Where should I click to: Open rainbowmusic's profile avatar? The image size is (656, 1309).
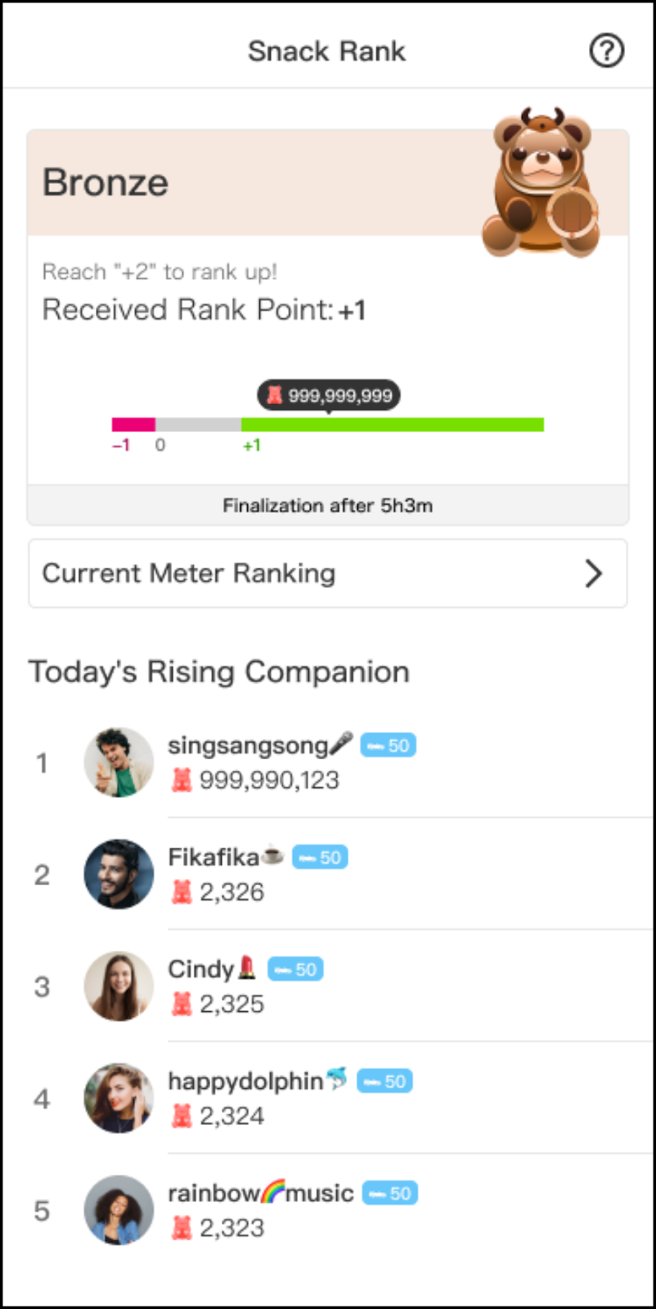(119, 1211)
